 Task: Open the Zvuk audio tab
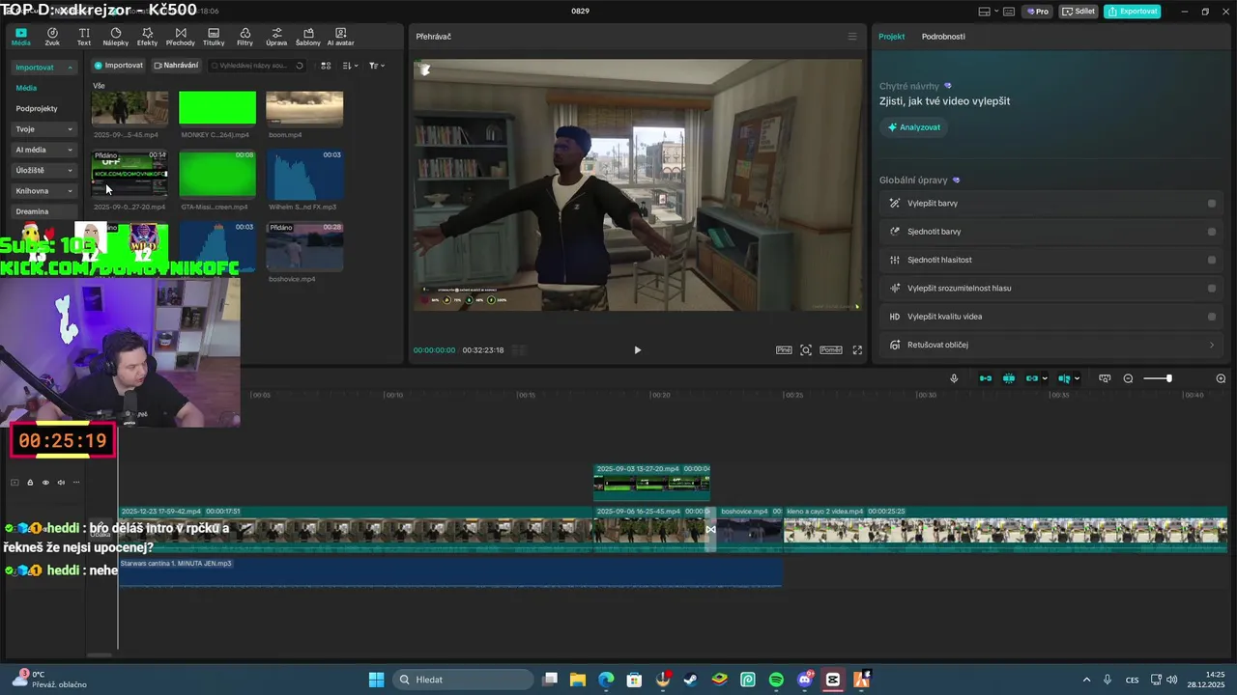click(52, 37)
